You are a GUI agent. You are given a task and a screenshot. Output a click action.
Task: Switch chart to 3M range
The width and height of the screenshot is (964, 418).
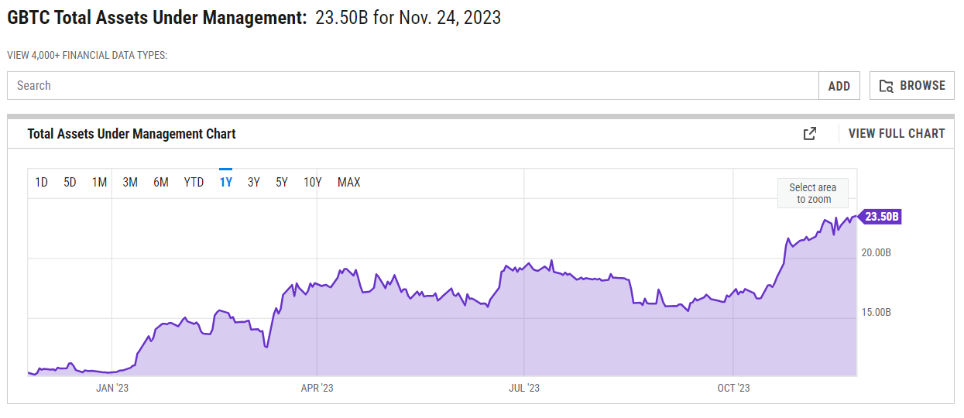pos(130,183)
